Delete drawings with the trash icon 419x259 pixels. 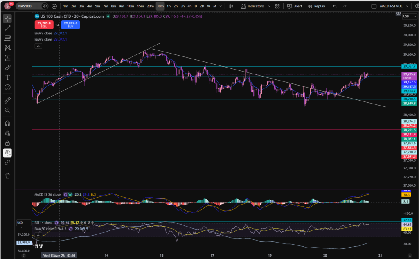pyautogui.click(x=7, y=176)
